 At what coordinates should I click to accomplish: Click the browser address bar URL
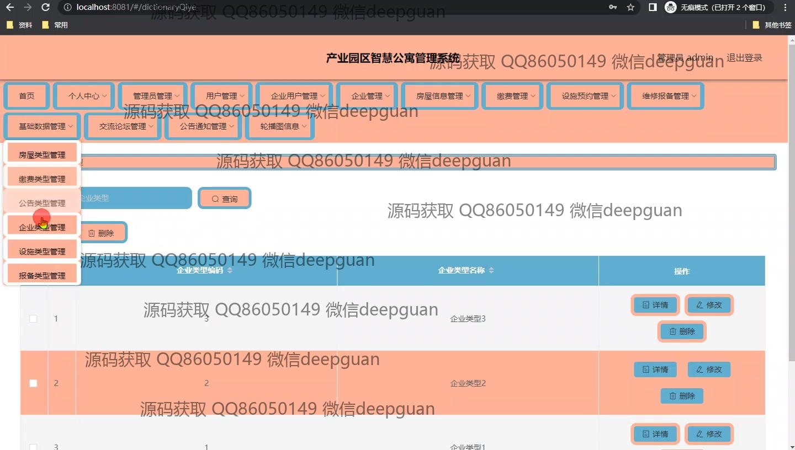click(x=136, y=7)
